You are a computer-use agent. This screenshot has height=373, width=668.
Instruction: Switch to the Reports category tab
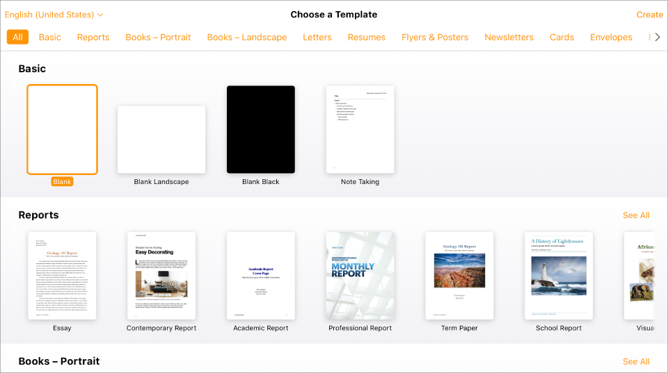(x=93, y=37)
